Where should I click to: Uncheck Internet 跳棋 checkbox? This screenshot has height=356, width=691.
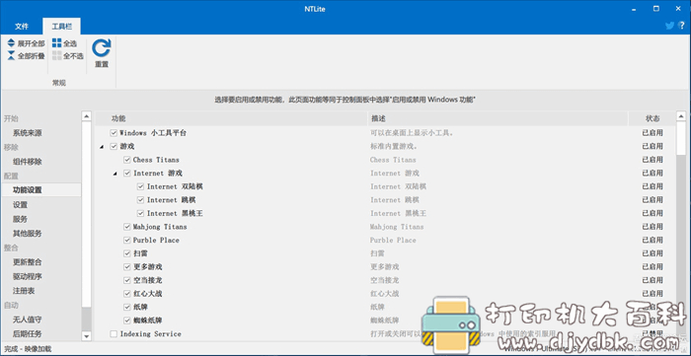point(140,200)
